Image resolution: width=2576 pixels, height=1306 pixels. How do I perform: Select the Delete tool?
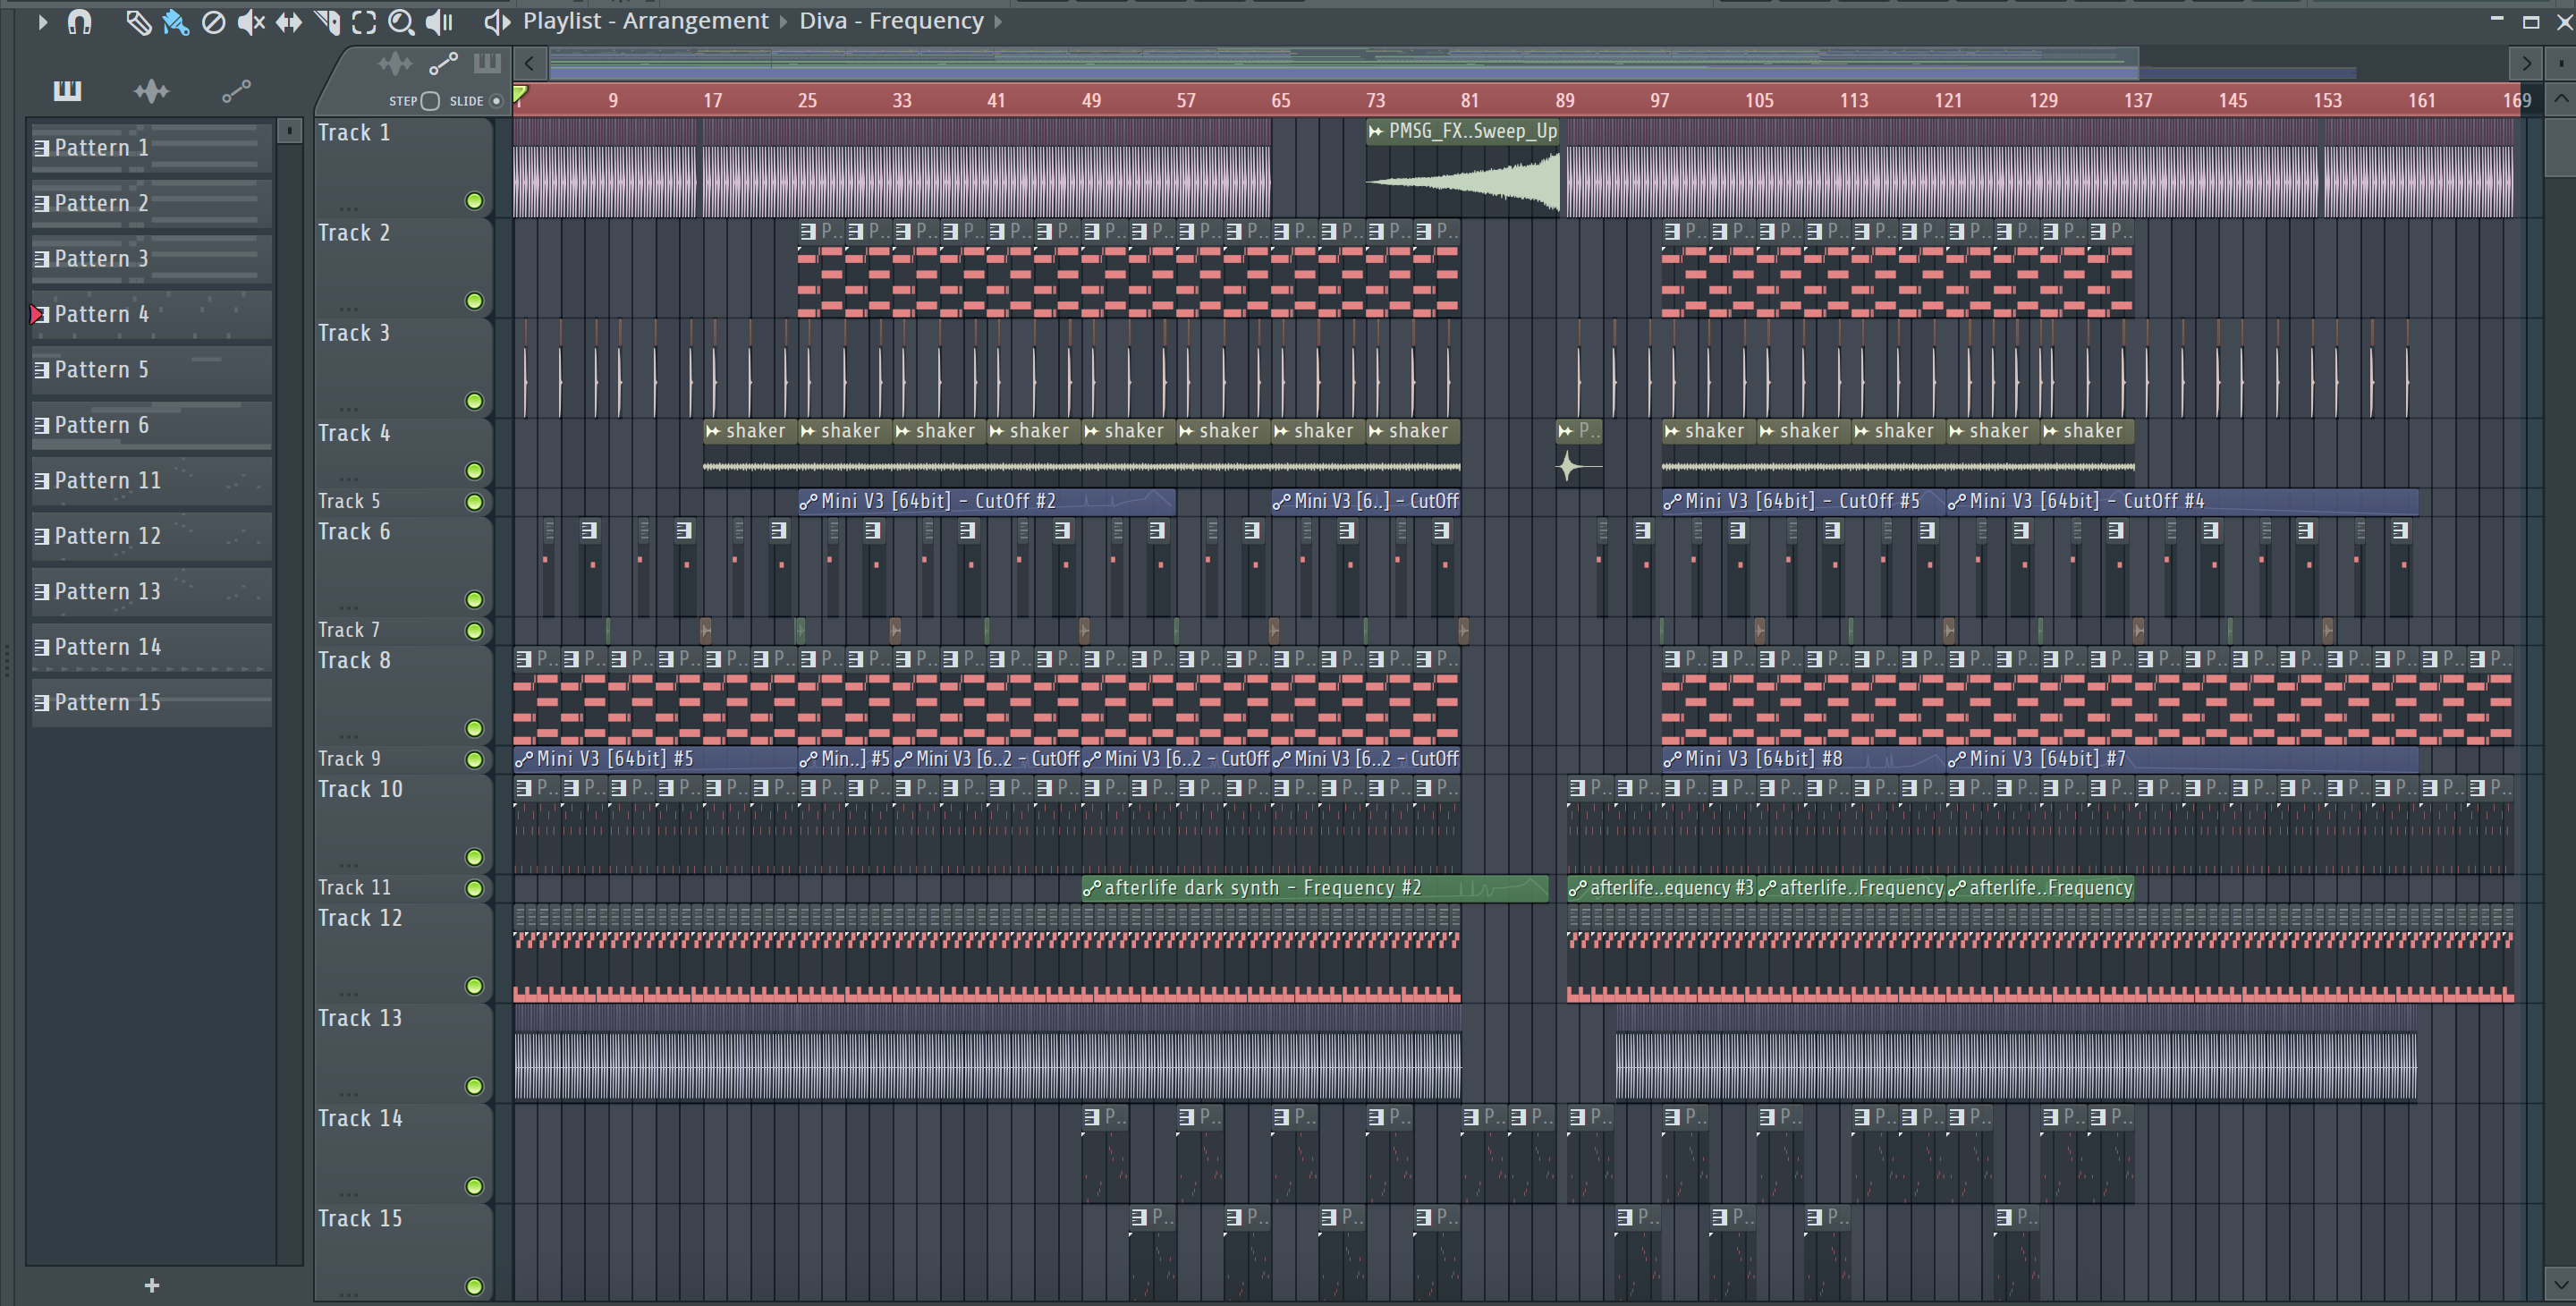213,21
